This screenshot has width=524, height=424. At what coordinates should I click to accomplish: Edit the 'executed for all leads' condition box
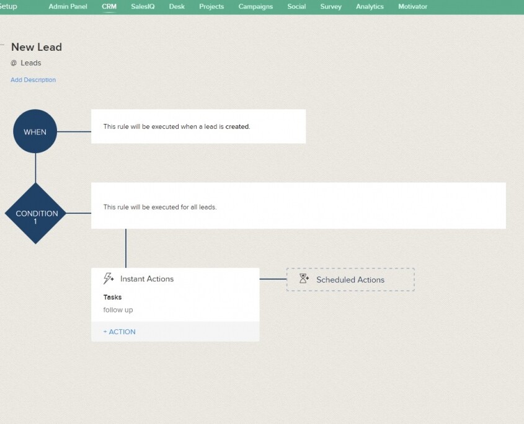coord(298,205)
